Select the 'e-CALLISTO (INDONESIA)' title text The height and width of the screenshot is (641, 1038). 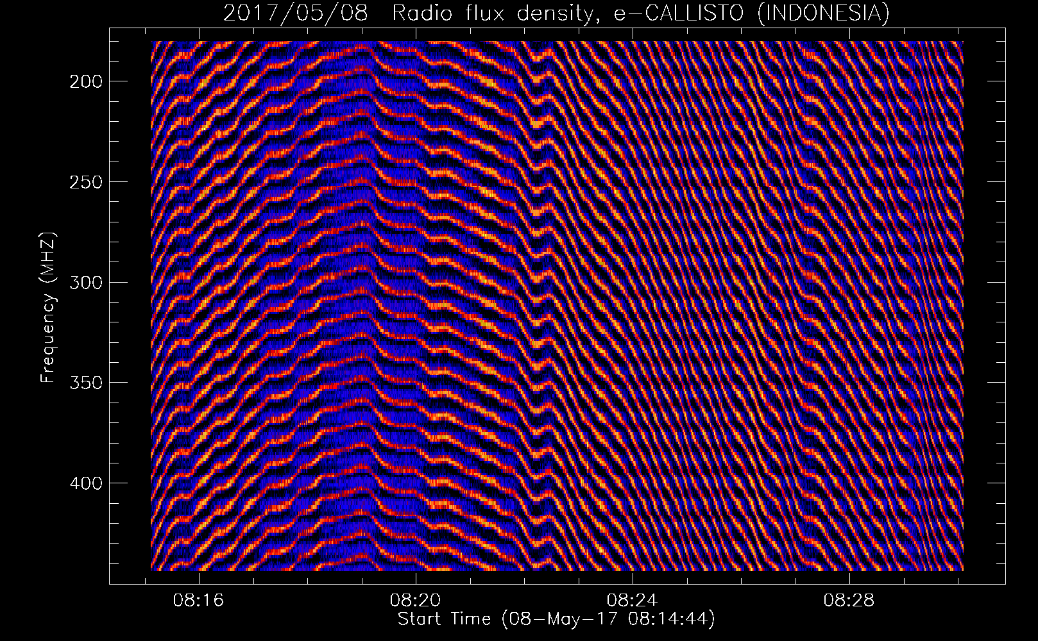pyautogui.click(x=752, y=13)
